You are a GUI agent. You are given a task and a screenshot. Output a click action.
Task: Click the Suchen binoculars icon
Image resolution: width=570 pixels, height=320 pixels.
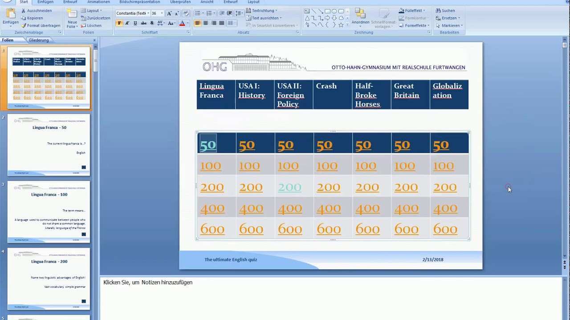438,11
